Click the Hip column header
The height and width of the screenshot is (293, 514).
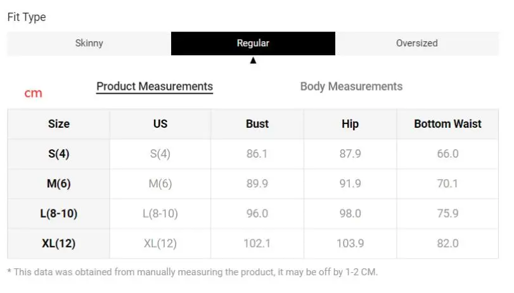350,124
